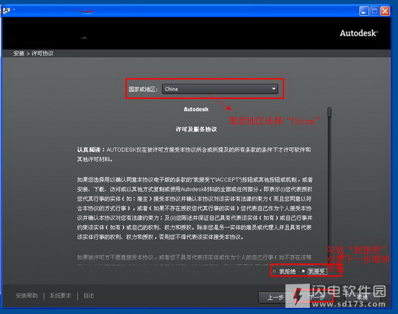This screenshot has width=398, height=314.
Task: Click the bold Autodesk title in the agreement
Action: (x=196, y=110)
